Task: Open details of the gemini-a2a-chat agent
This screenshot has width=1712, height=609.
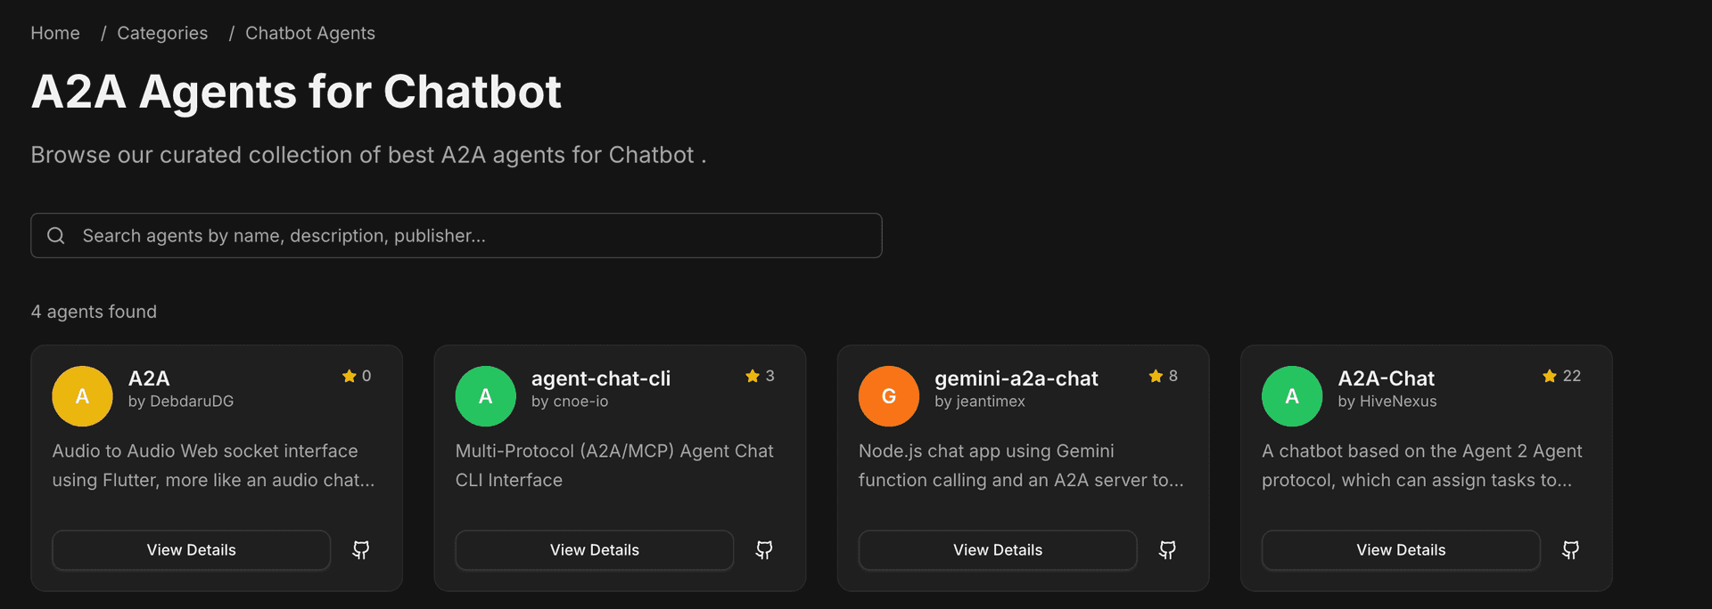Action: click(x=997, y=549)
